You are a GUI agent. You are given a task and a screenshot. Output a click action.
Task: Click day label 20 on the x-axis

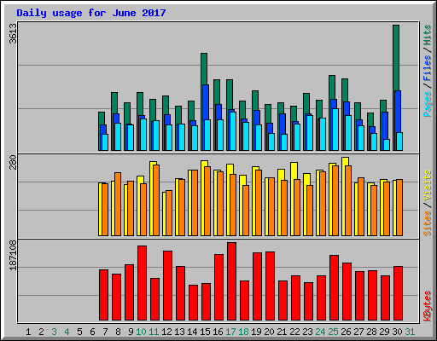coord(269,332)
